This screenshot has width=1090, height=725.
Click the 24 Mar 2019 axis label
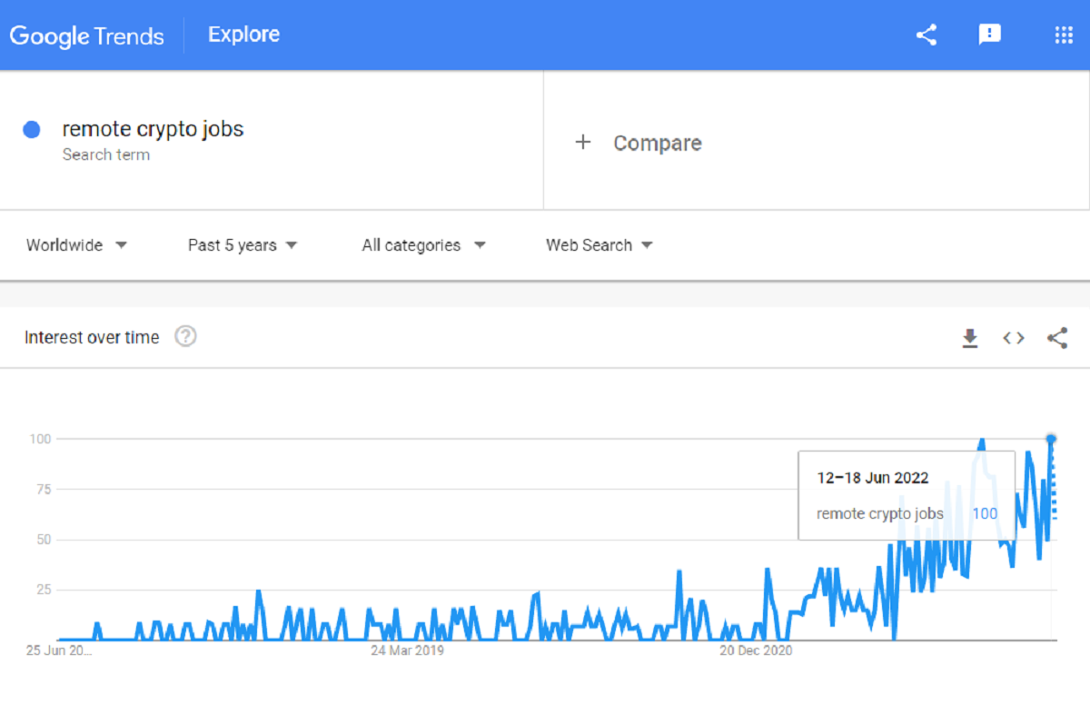407,651
